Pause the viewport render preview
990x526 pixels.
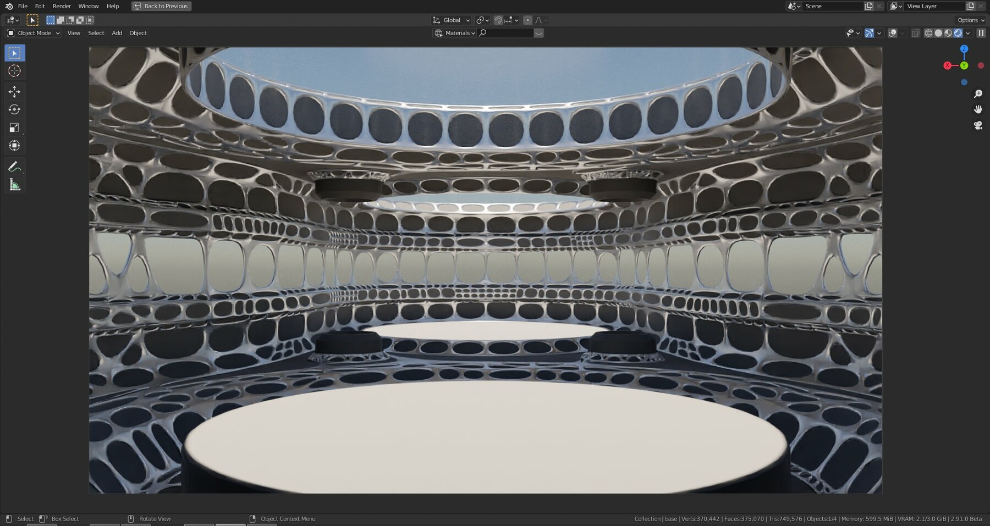point(981,33)
